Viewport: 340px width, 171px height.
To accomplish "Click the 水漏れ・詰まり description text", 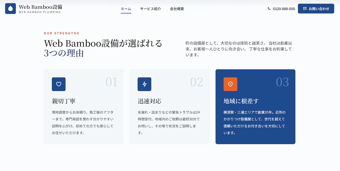I will click(x=169, y=123).
